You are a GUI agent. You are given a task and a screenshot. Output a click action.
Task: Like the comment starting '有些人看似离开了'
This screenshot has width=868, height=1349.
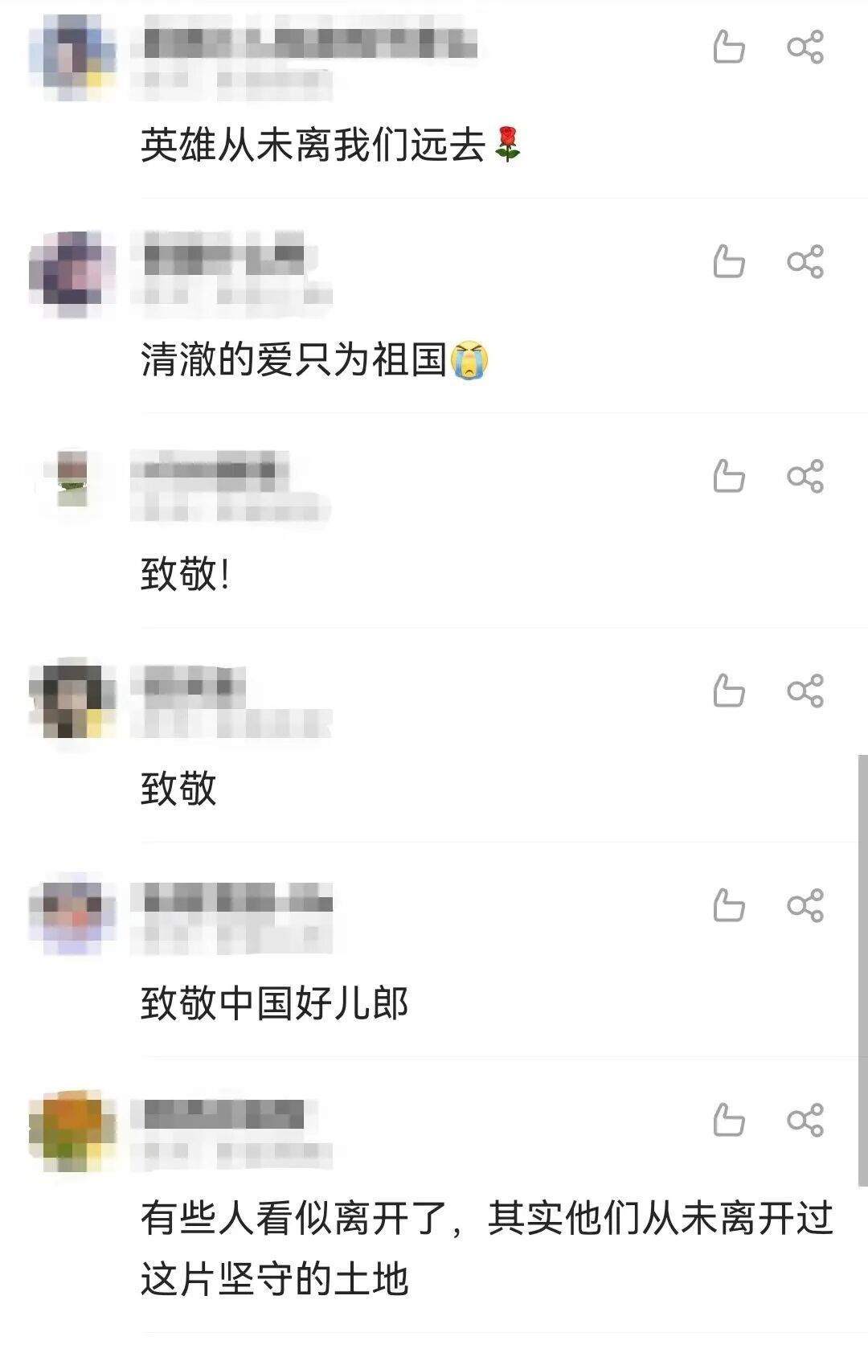[729, 1120]
